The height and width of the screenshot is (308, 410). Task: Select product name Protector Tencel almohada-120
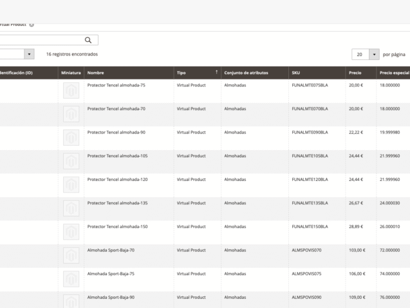pyautogui.click(x=117, y=180)
